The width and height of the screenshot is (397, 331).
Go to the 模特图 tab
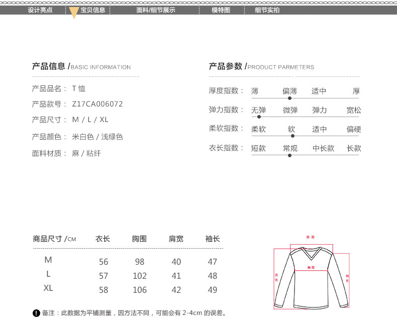click(x=221, y=10)
